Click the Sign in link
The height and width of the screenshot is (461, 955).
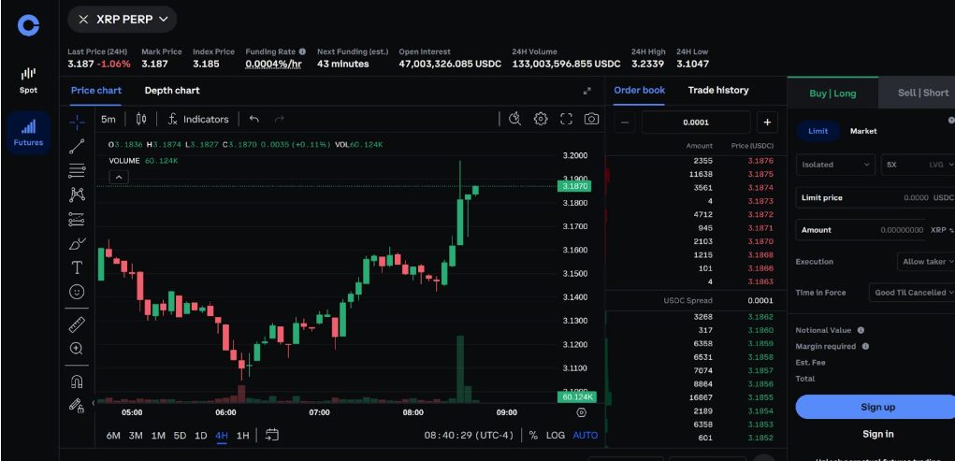pyautogui.click(x=877, y=434)
